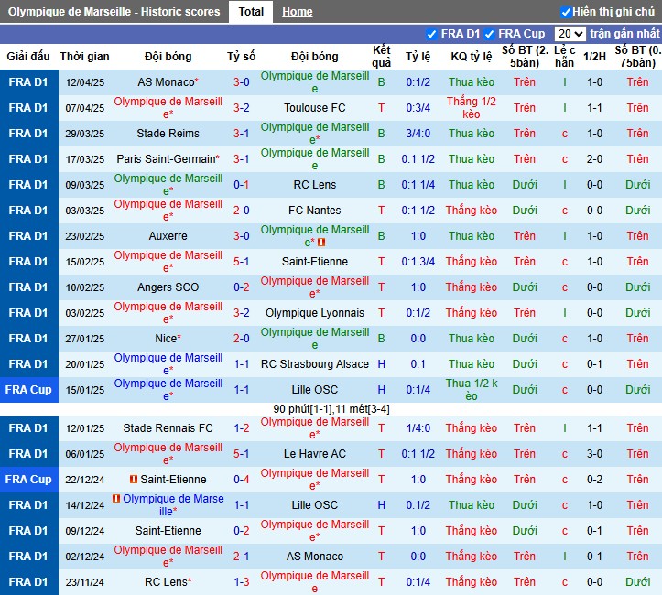Open Paris Saint-Germain team link
Image resolution: width=662 pixels, height=595 pixels.
168,159
